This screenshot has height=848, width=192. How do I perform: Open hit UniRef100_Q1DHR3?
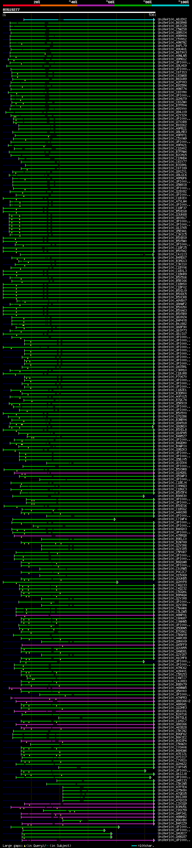pos(172,708)
